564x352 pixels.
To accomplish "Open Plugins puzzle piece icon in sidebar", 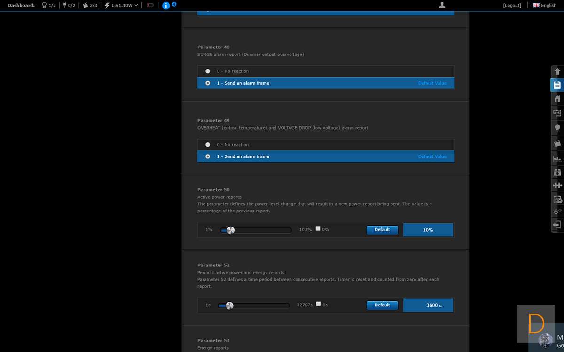I will coord(557,185).
